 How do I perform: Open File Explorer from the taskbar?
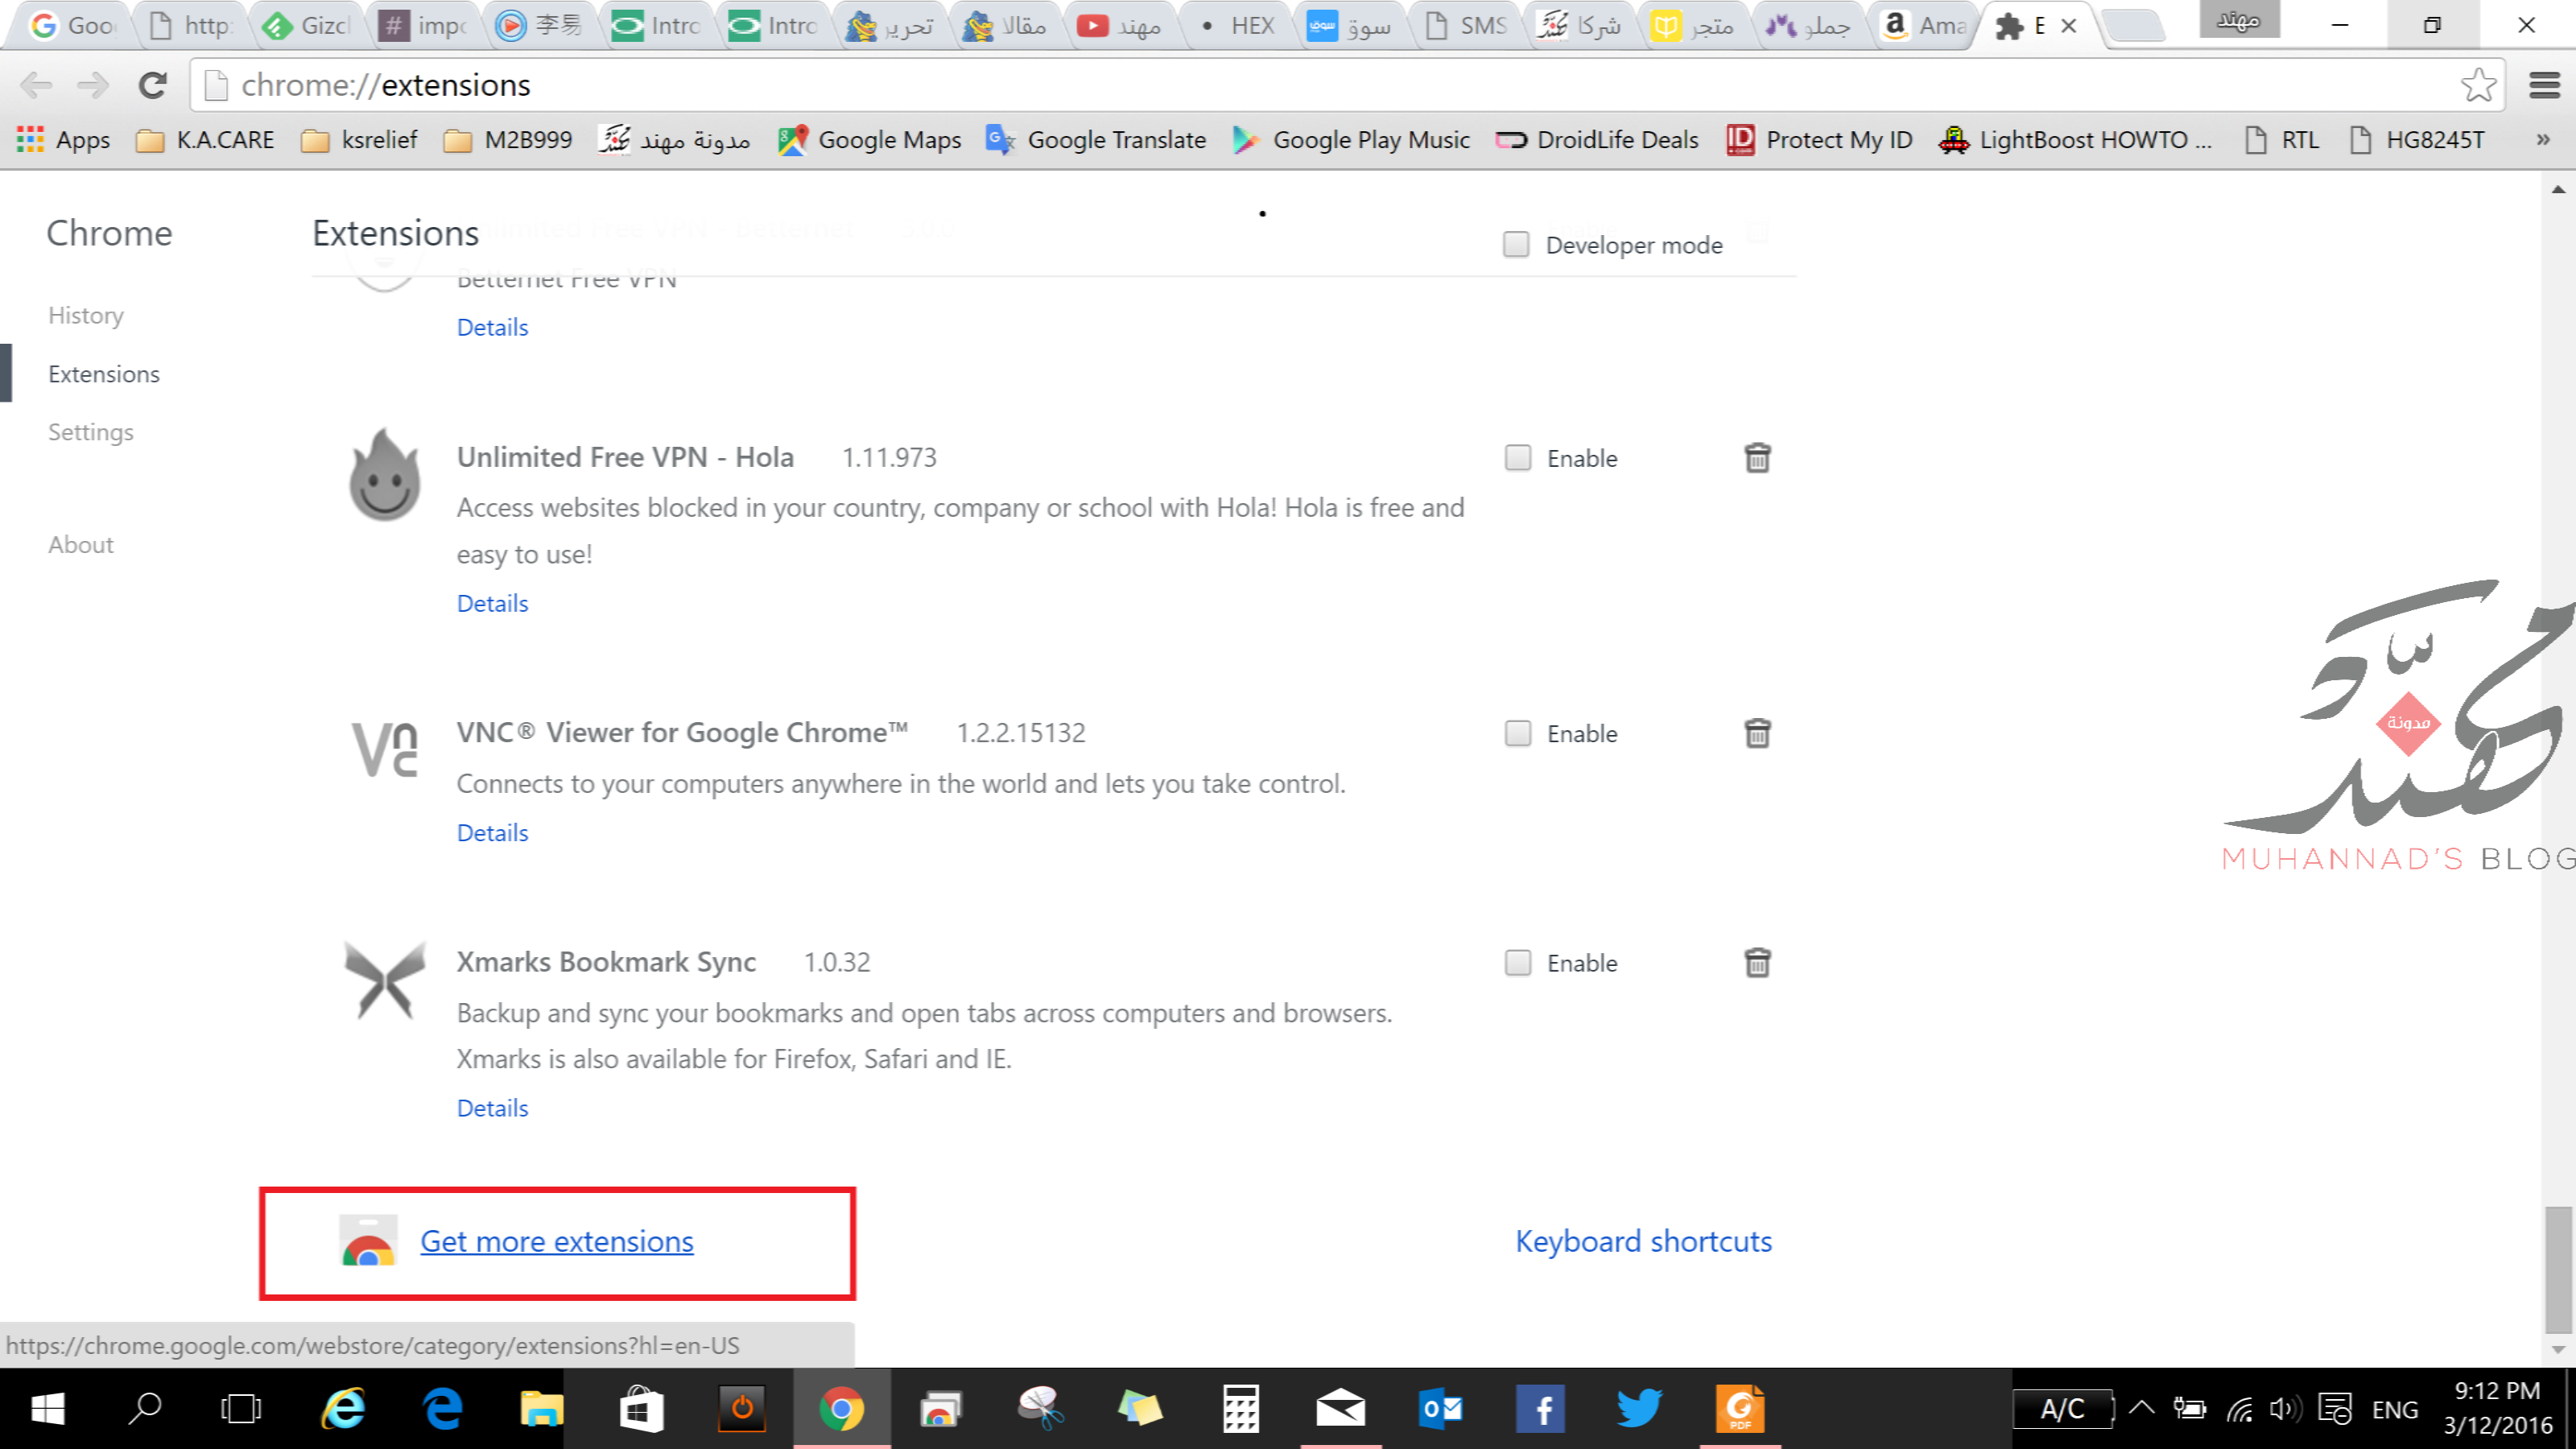pos(541,1409)
